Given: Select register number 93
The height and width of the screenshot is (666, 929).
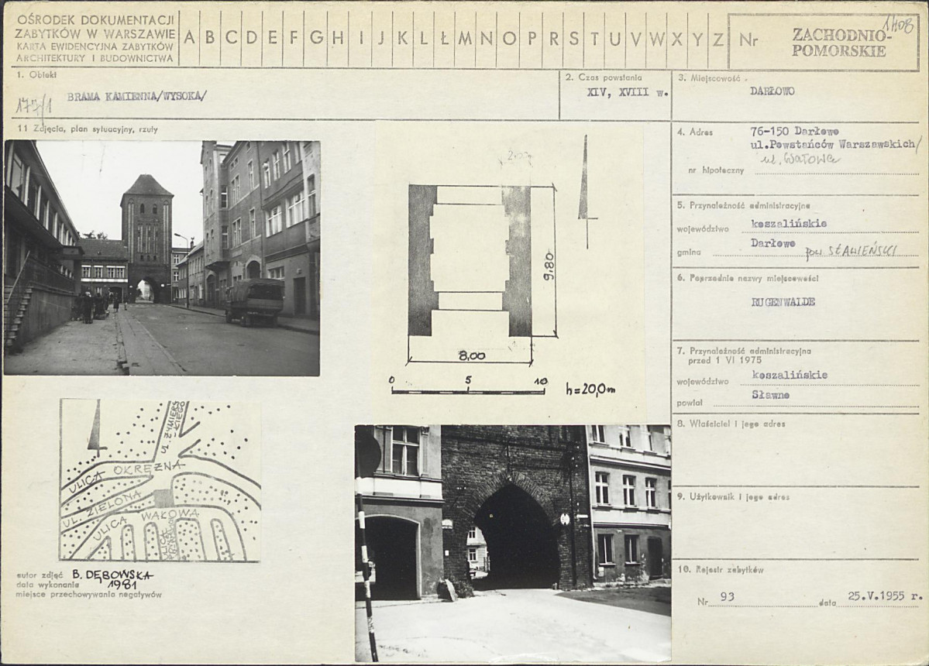Looking at the screenshot, I should click(727, 596).
